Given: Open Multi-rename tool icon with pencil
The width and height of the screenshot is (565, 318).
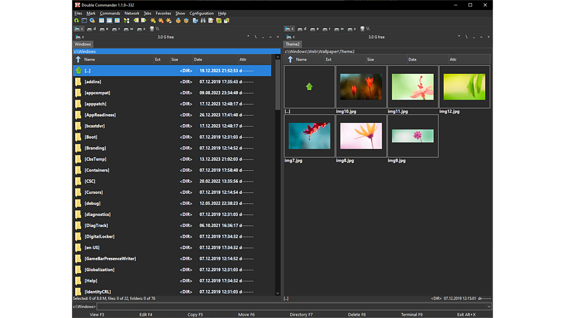Looking at the screenshot, I should click(211, 21).
